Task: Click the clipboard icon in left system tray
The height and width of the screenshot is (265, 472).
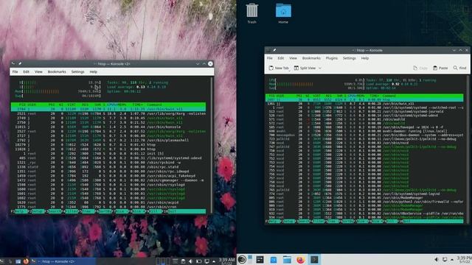Action: pyautogui.click(x=183, y=261)
